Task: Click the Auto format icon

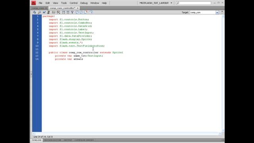Action: click(x=48, y=12)
